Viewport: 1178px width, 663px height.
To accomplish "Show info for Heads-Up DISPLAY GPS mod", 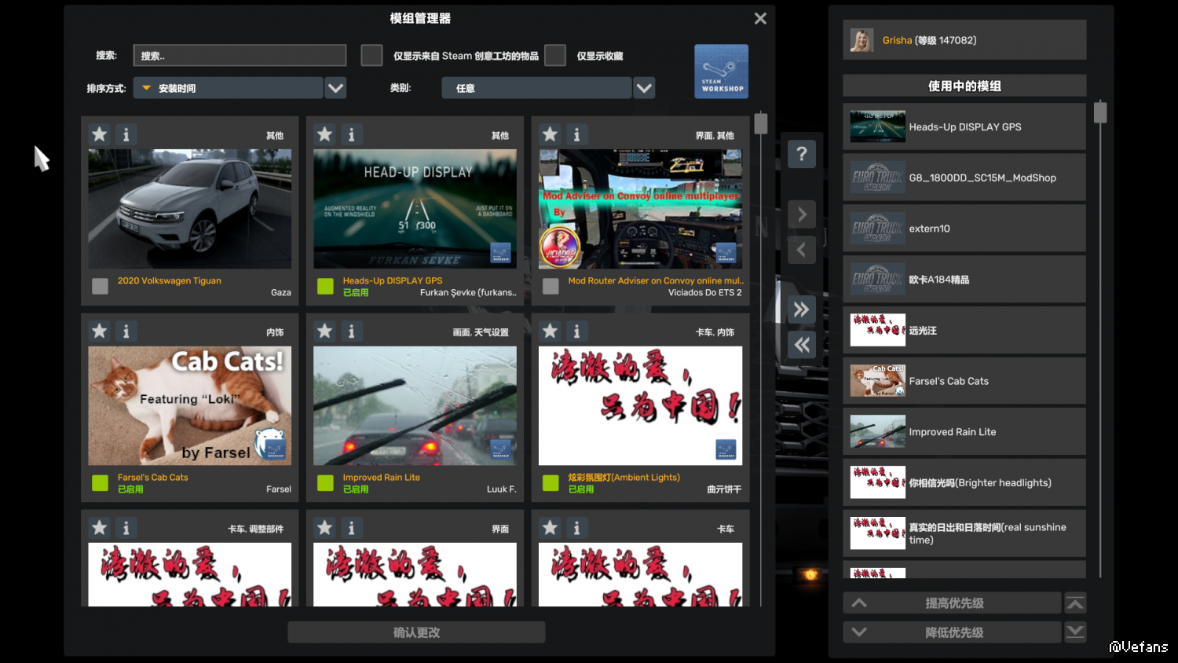I will [x=351, y=134].
